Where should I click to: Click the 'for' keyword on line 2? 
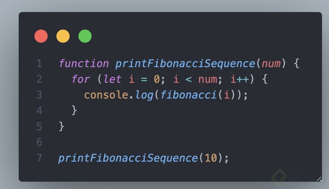click(81, 79)
